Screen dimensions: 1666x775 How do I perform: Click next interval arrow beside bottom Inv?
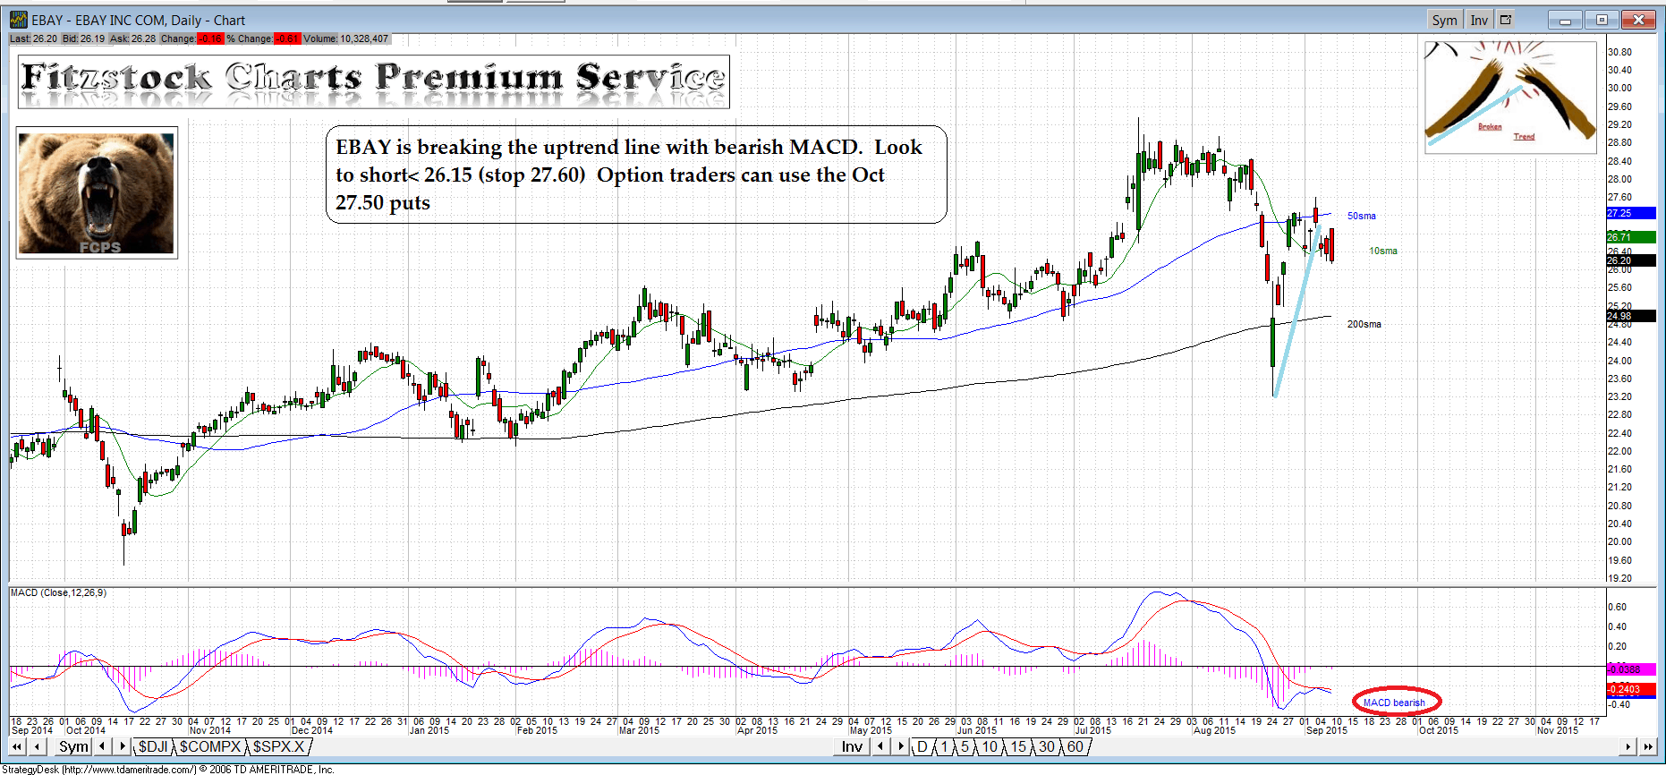coord(901,746)
